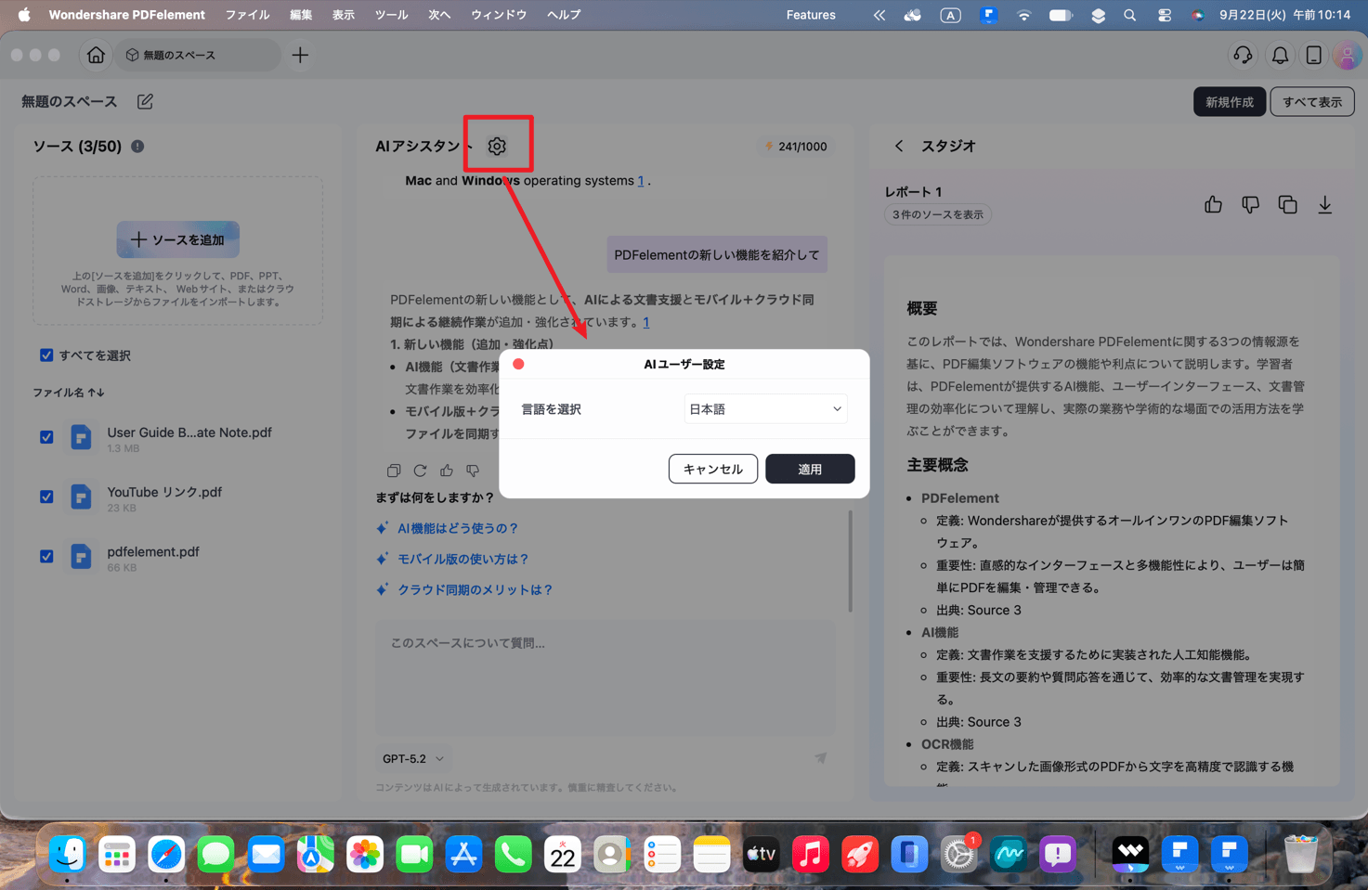Open the ウィンドウ menu
The image size is (1368, 890).
click(x=499, y=15)
